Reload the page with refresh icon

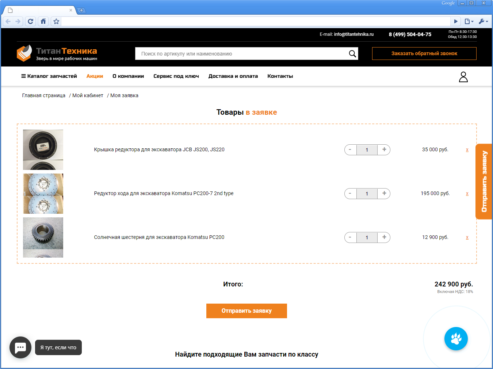tap(31, 21)
